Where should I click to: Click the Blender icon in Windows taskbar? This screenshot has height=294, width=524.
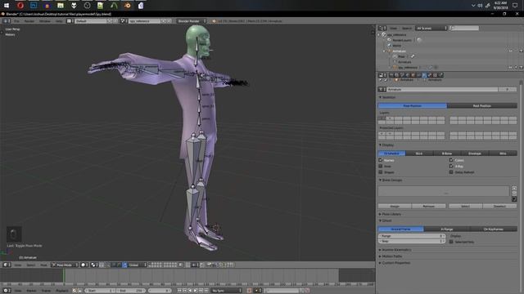[x=128, y=6]
